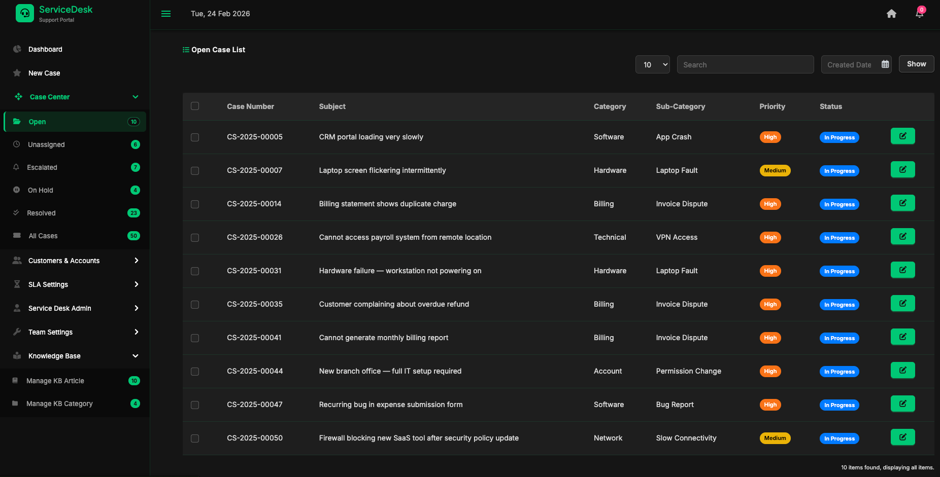Go to Escalated cases
Screen dimensions: 940x477
(x=42, y=167)
